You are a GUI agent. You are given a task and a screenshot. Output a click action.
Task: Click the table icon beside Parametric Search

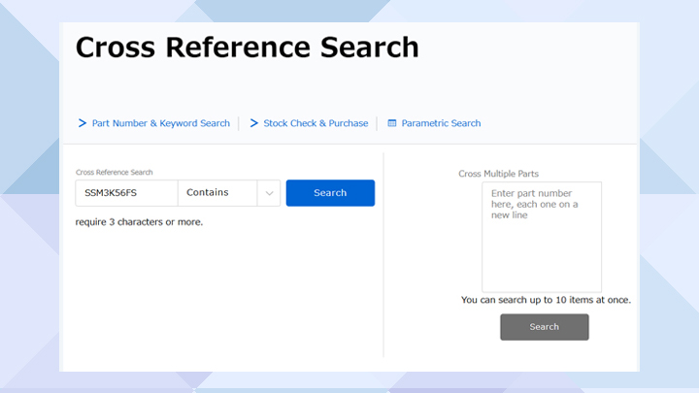click(392, 123)
